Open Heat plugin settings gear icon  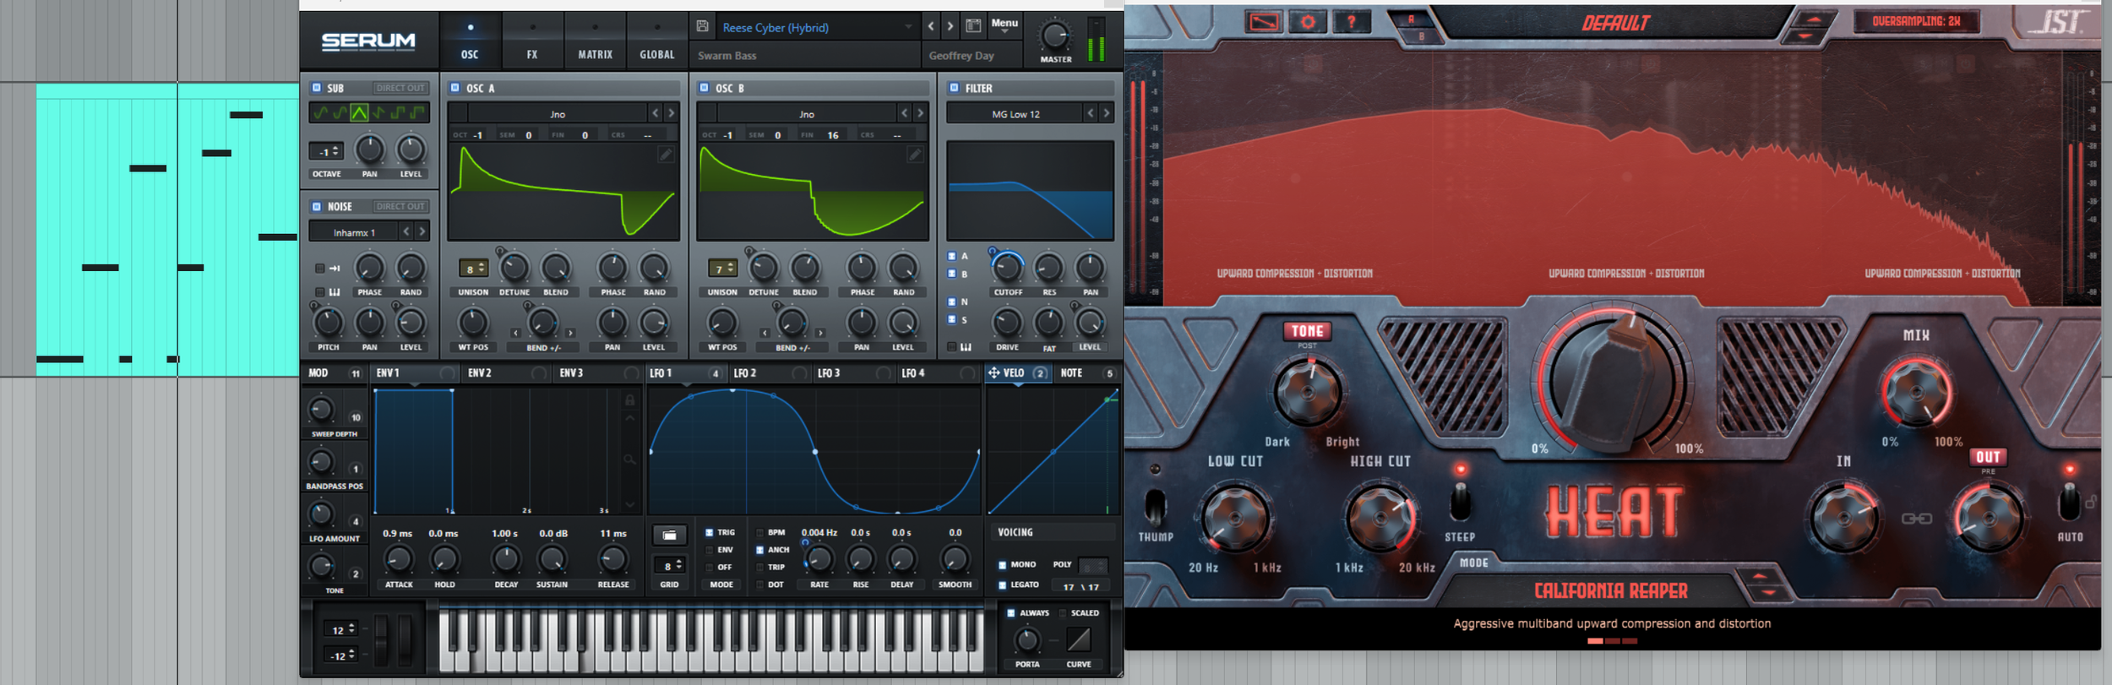(1308, 23)
